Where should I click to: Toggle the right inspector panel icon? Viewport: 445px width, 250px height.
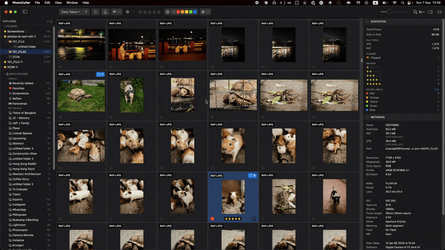(x=430, y=12)
